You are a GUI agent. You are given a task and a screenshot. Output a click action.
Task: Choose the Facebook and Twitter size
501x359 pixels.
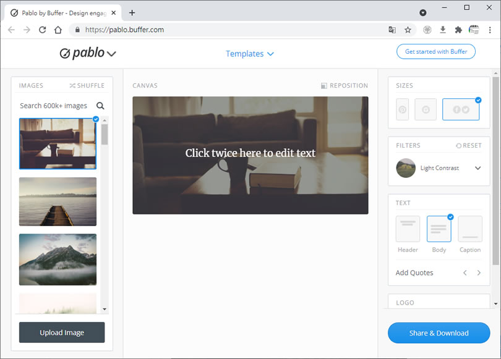point(461,109)
